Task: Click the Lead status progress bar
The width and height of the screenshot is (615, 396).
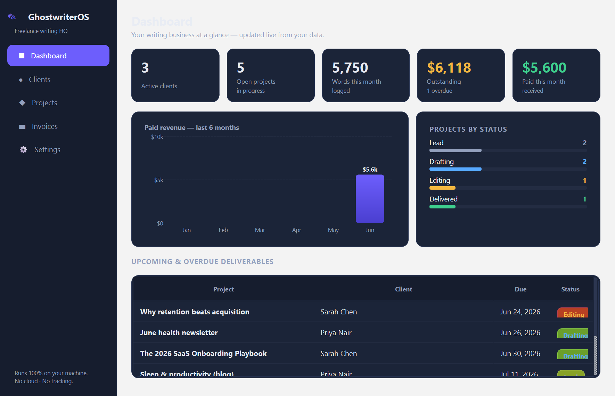Action: [508, 150]
